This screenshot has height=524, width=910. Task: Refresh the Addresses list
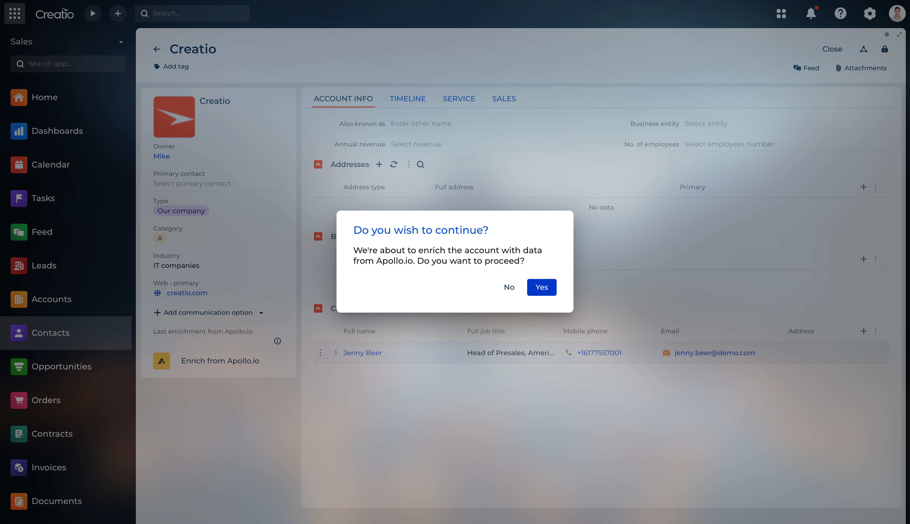pos(394,165)
